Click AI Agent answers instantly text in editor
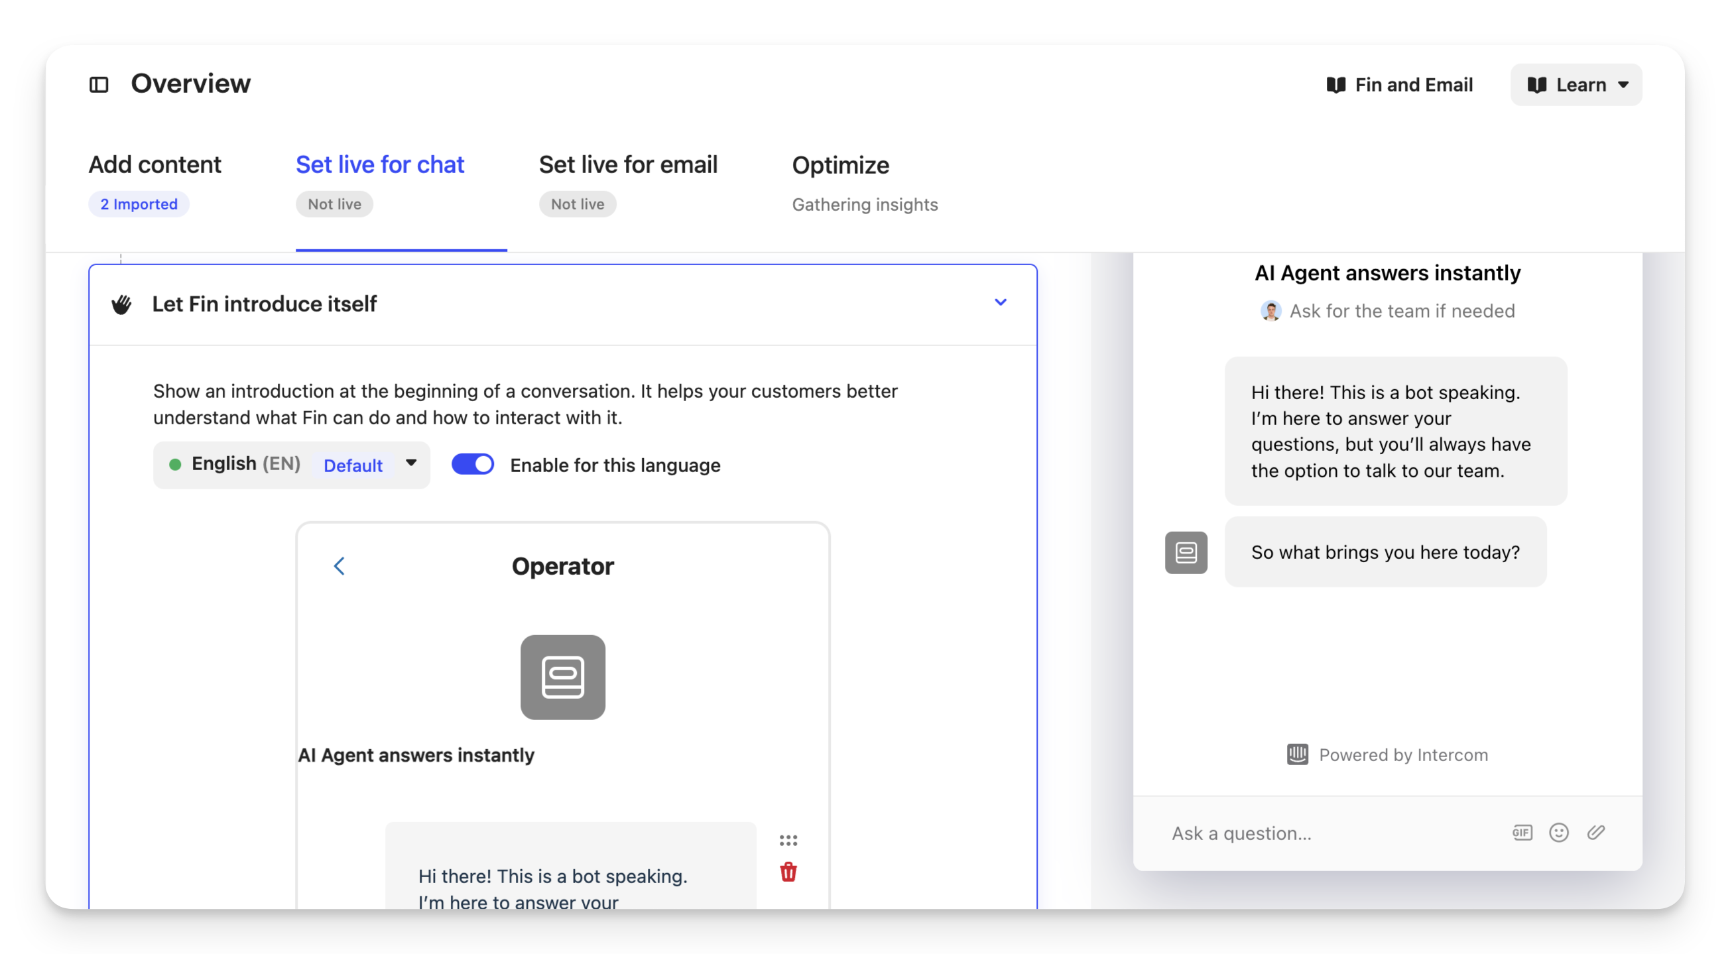 pos(416,755)
